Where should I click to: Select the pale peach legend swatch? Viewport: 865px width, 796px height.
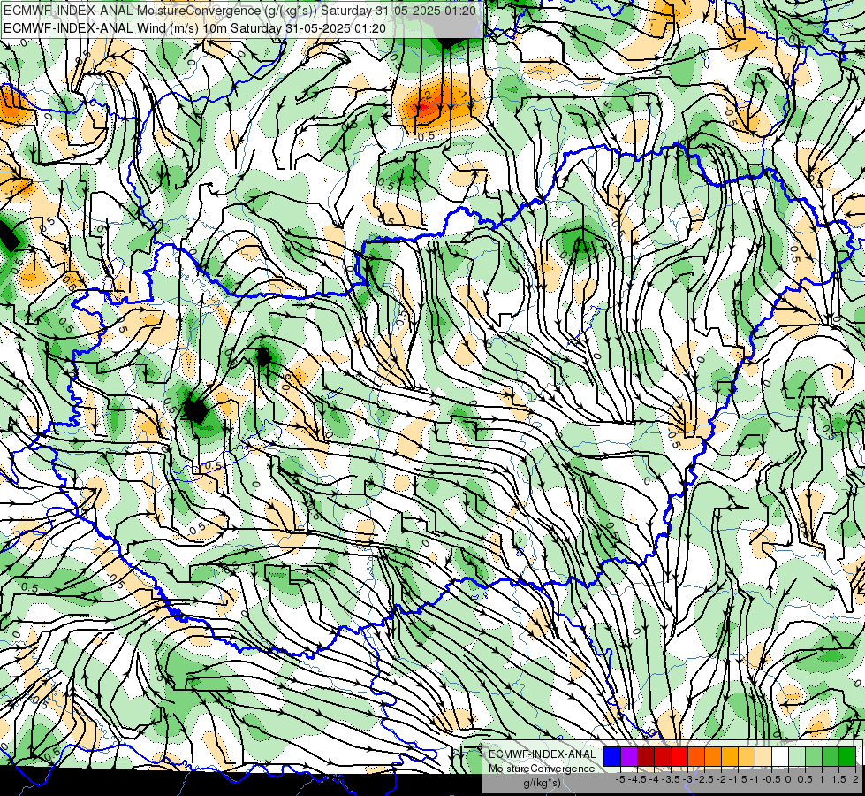763,756
